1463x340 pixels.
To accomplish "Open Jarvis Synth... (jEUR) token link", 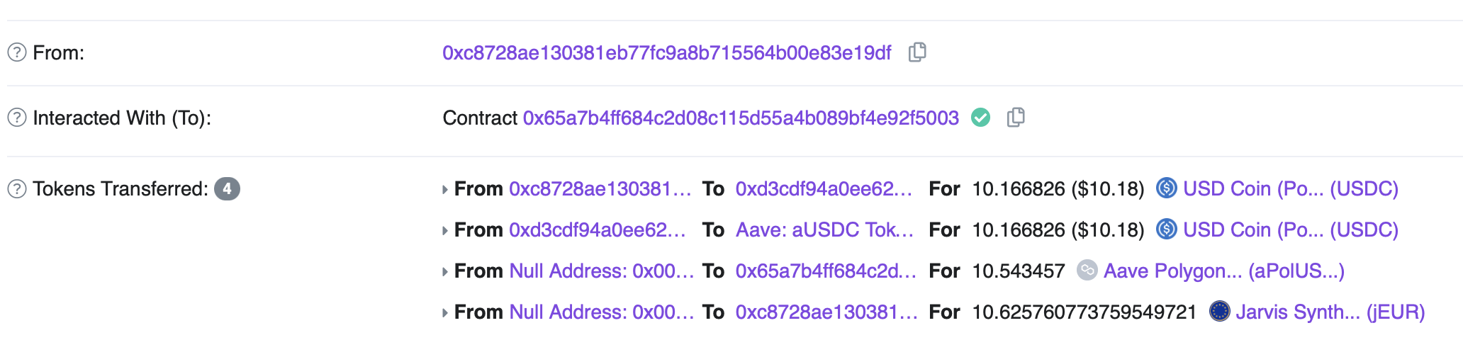I will point(1330,312).
